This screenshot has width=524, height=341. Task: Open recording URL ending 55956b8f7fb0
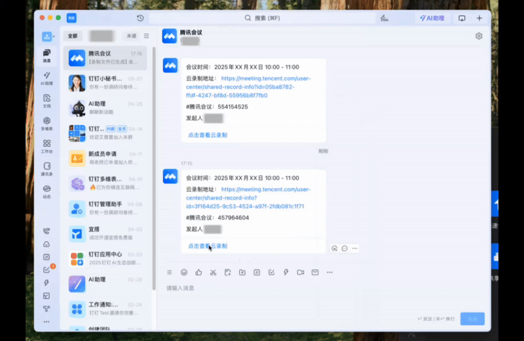click(x=248, y=87)
